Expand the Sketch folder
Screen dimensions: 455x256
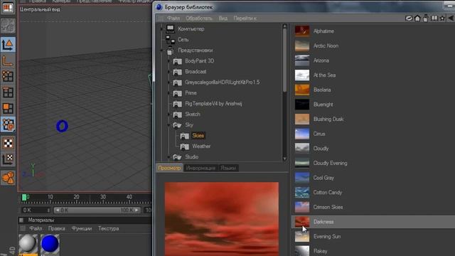(169, 114)
